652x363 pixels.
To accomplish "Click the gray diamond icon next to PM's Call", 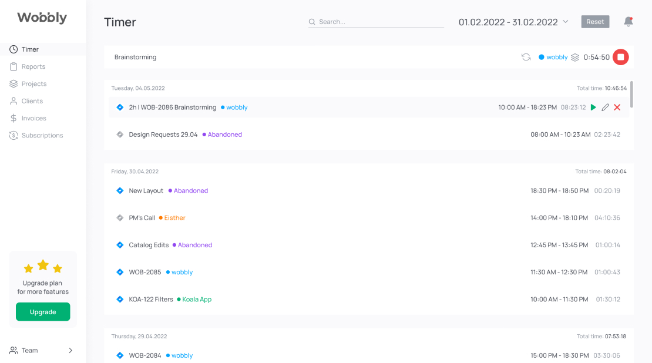I will click(120, 218).
